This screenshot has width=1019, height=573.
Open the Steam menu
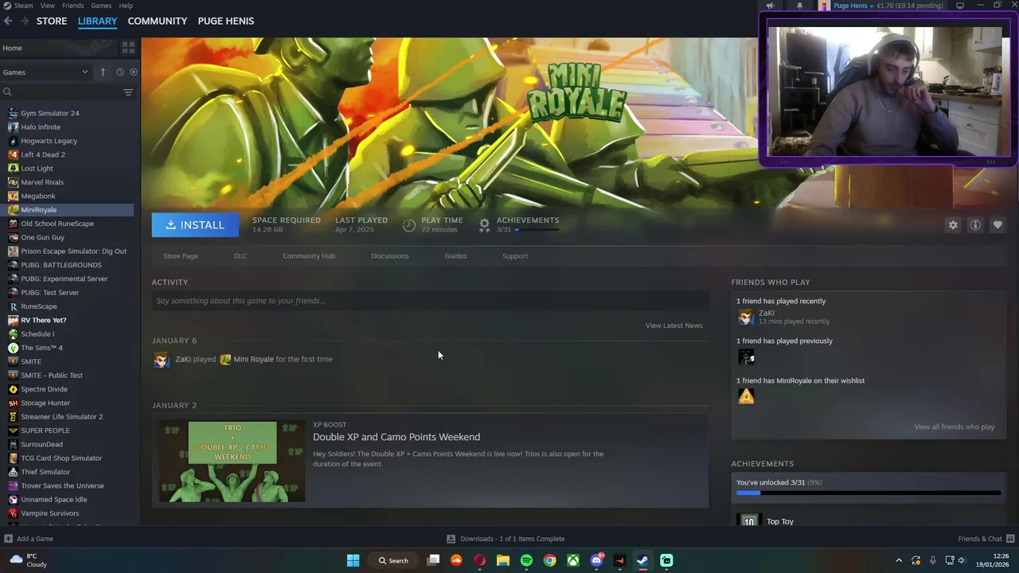[x=18, y=6]
